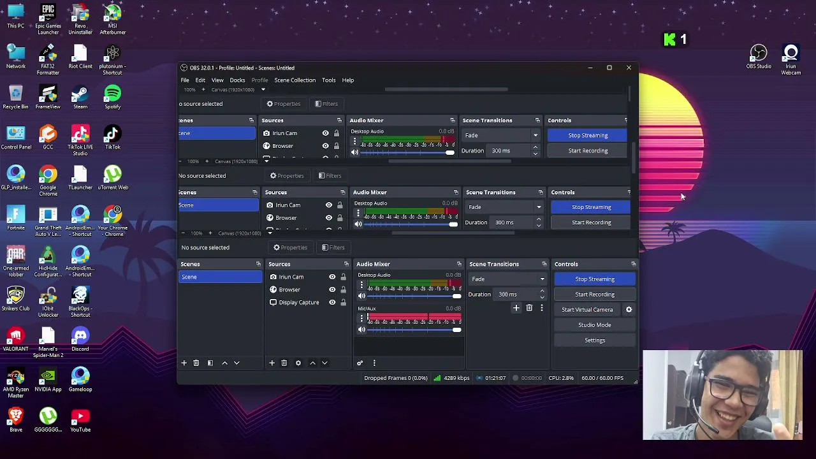The image size is (816, 459).
Task: Open Advanced Audio Properties gears icon under the mixer
Action: coord(360,363)
